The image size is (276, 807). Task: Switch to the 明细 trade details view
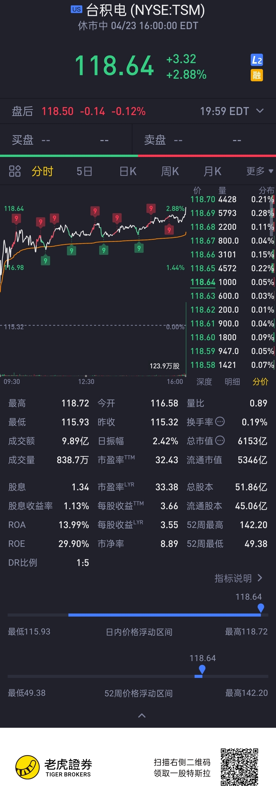233,382
